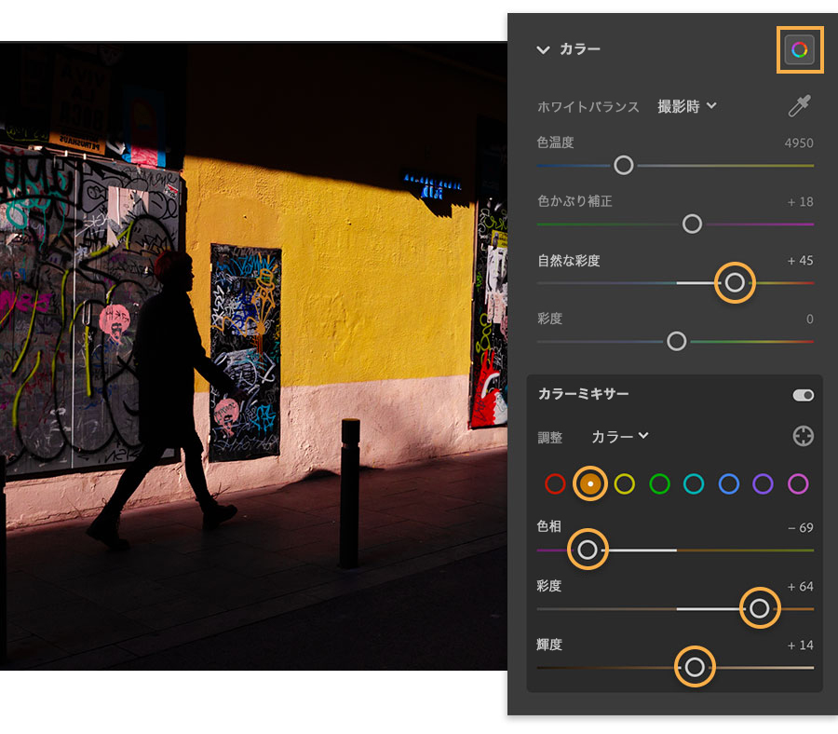Click the 色温度 slider handle
The image size is (838, 734).
point(623,165)
